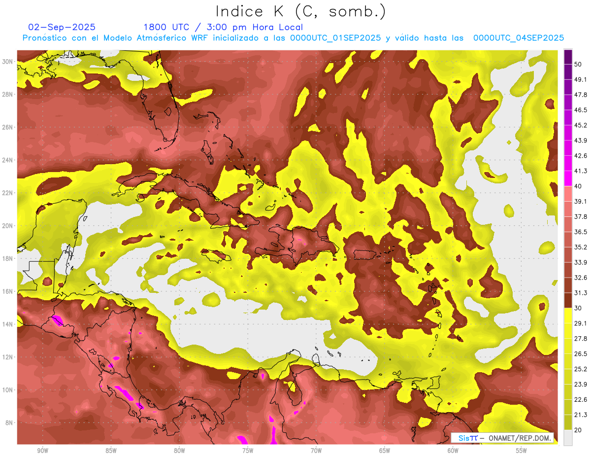The height and width of the screenshot is (457, 591).
Task: Click the colorbar value '23.9'
Action: click(580, 384)
